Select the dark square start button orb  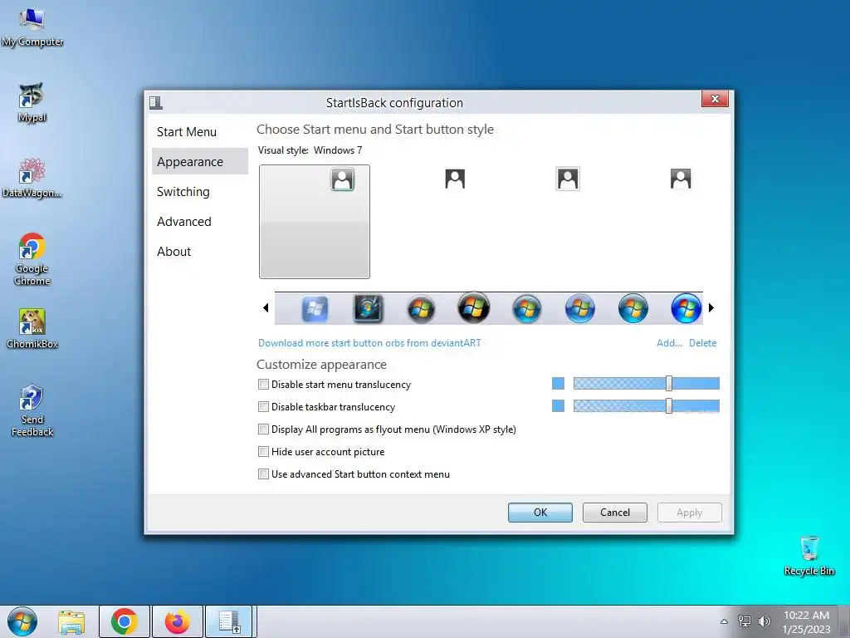tap(368, 309)
